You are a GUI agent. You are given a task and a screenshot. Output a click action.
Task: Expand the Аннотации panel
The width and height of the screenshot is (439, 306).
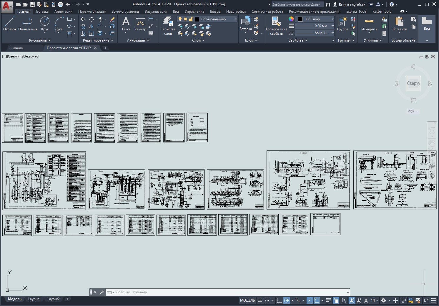tap(138, 40)
